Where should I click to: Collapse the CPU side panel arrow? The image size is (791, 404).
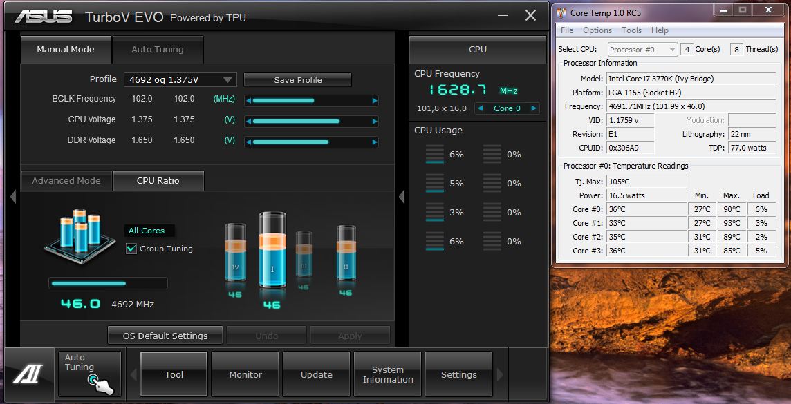coord(402,196)
